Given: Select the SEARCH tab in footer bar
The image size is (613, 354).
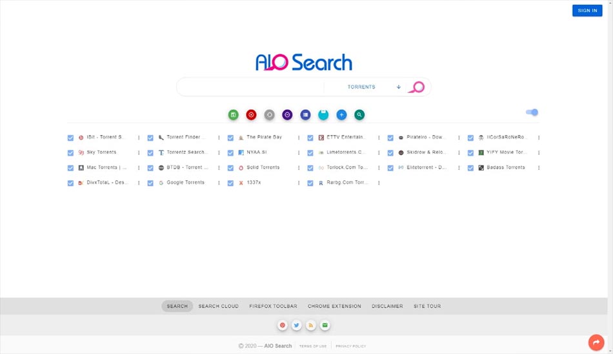Looking at the screenshot, I should [177, 306].
